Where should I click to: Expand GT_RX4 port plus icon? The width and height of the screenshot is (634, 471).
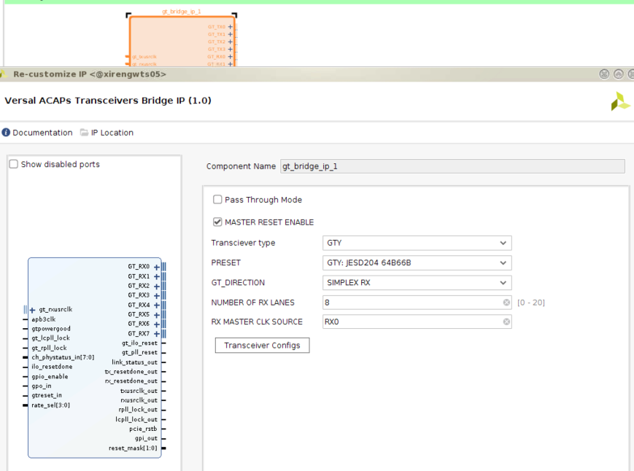pyautogui.click(x=156, y=305)
